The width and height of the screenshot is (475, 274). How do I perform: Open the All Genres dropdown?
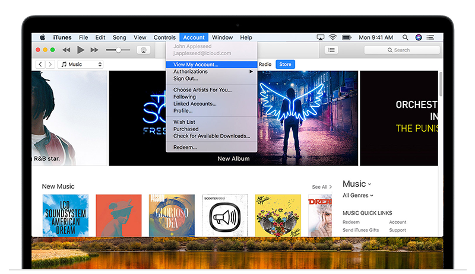[x=358, y=195]
